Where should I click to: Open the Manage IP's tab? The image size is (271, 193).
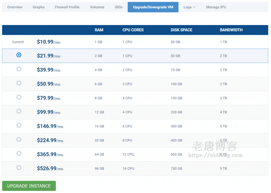tap(216, 7)
